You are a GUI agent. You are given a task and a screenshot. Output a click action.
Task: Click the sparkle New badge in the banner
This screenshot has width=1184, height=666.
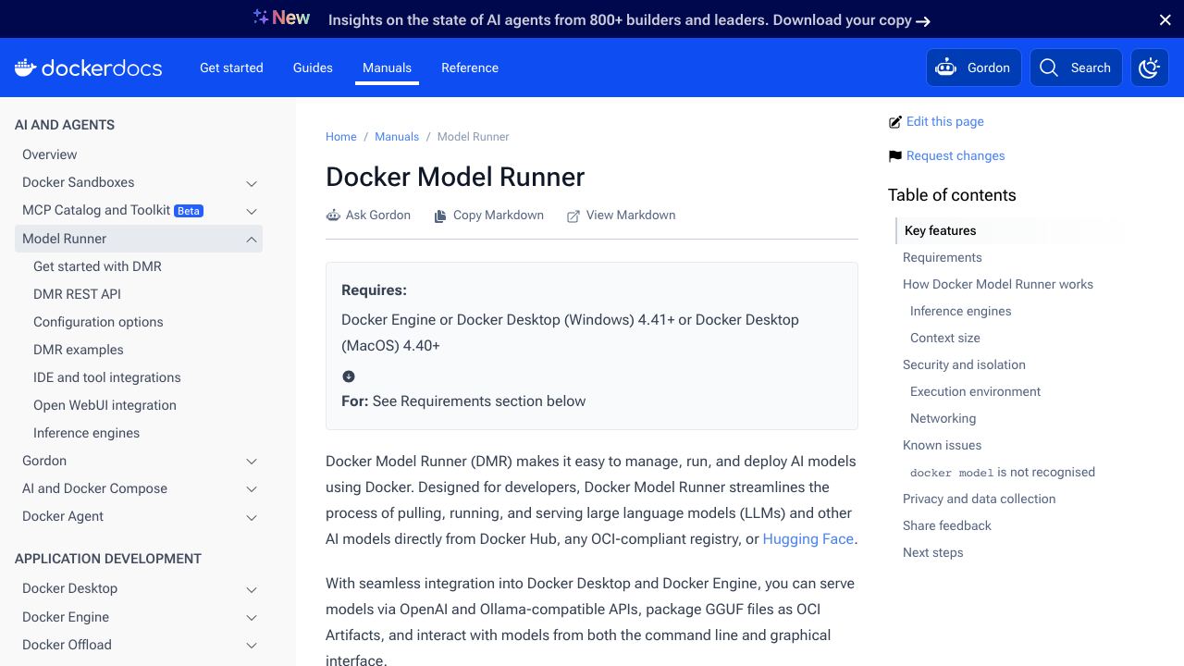[281, 18]
